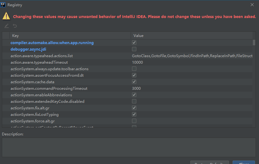259x164 pixels.
Task: Select actionSystem.enableAbbreviations key
Action: pyautogui.click(x=41, y=95)
